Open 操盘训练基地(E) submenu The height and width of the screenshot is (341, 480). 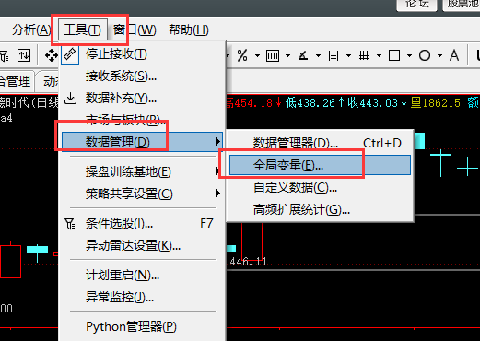coord(141,171)
